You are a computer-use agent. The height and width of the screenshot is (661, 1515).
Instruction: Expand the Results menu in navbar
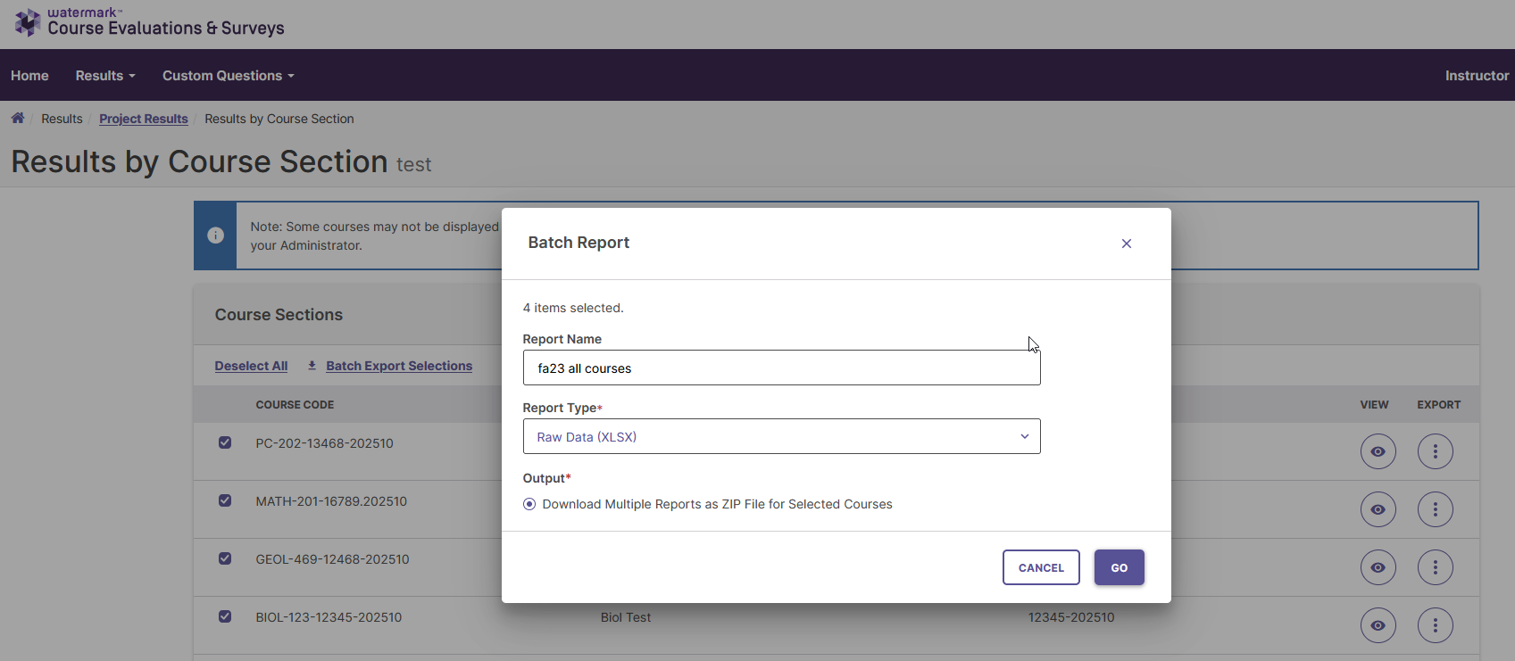click(105, 76)
